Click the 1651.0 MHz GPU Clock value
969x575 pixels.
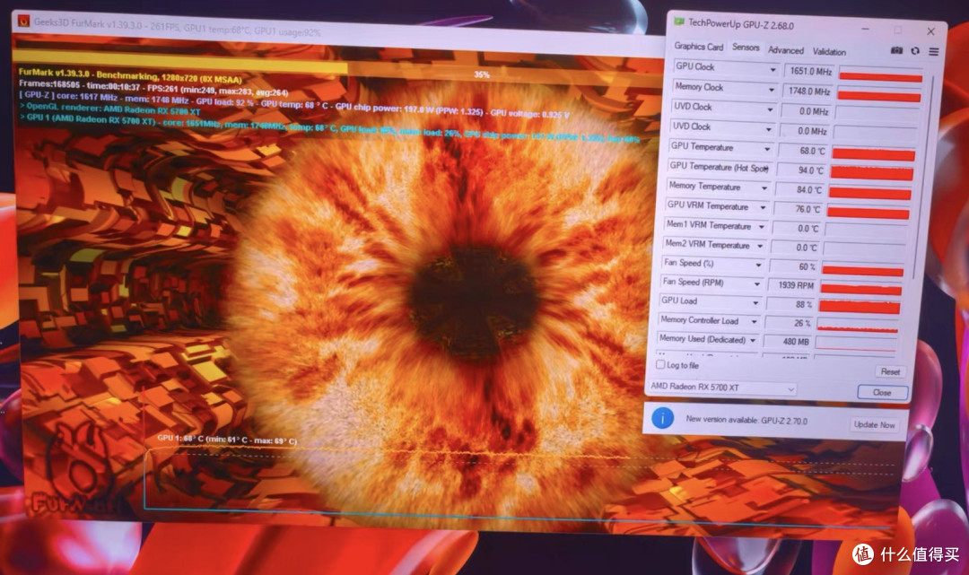coord(809,71)
